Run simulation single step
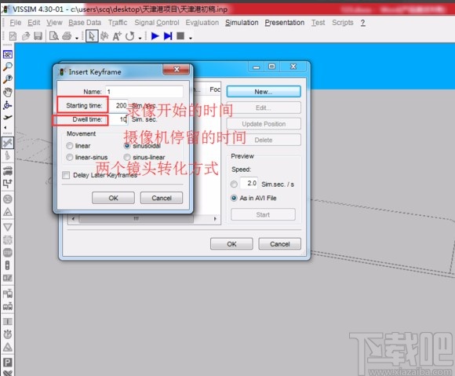The width and height of the screenshot is (455, 376). point(168,36)
